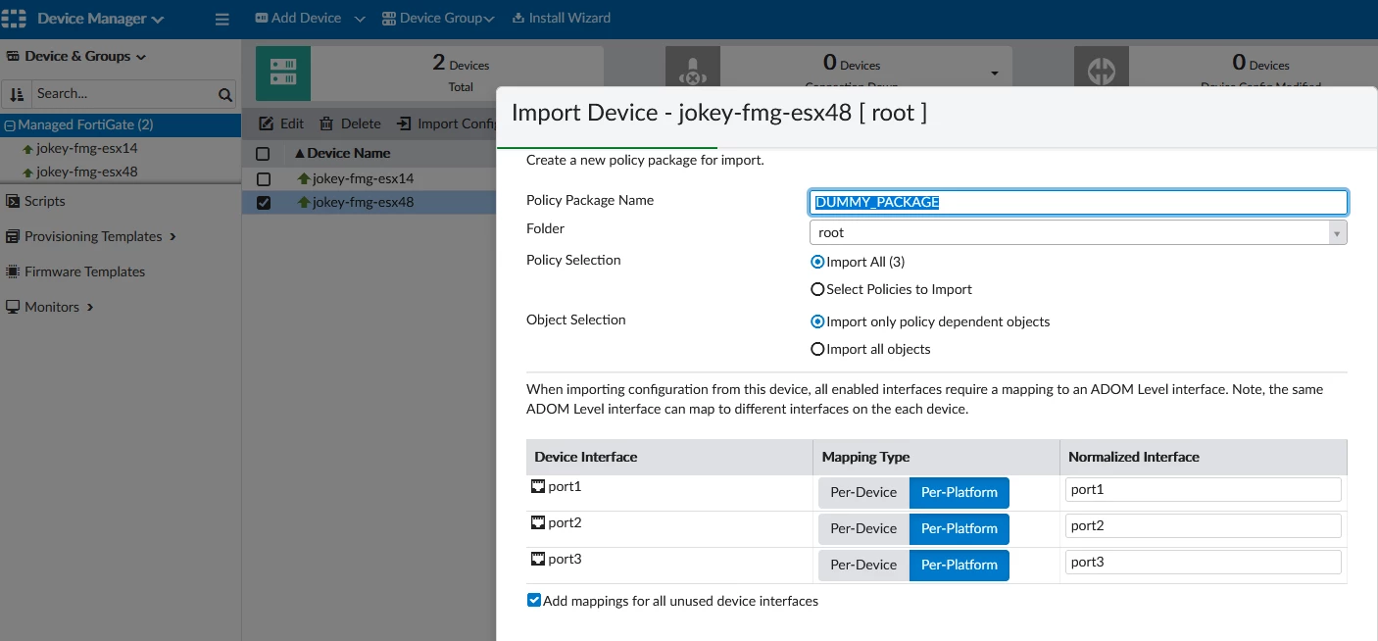Open Firmware Templates menu item

point(84,271)
